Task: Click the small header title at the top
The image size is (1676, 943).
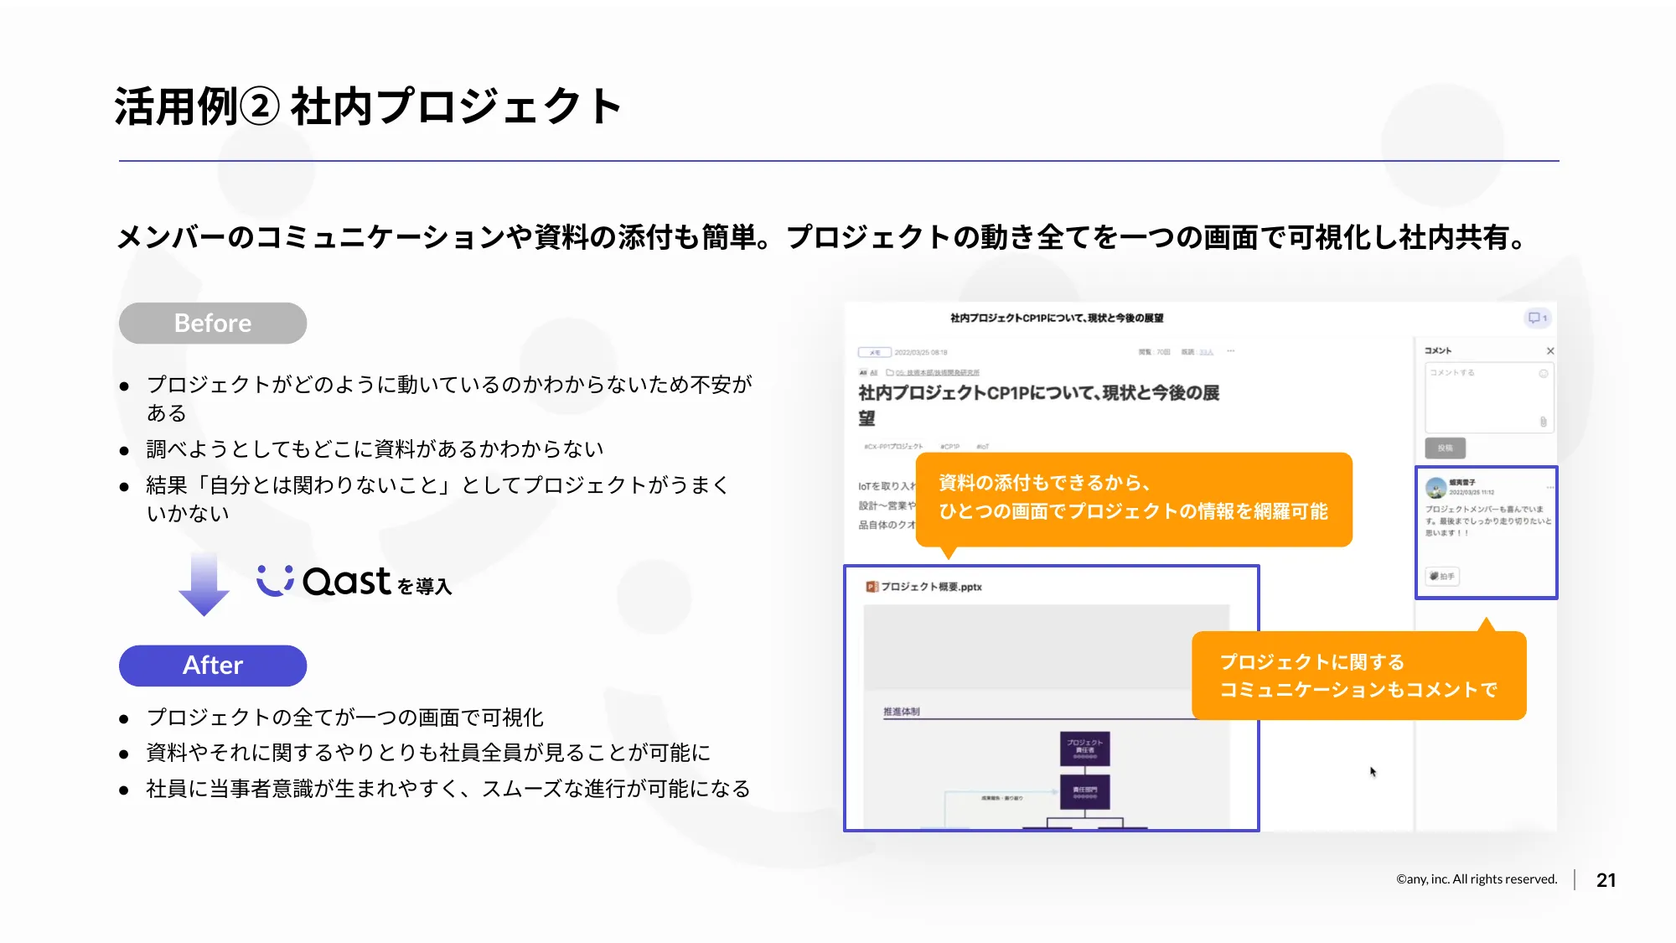Action: (1056, 318)
